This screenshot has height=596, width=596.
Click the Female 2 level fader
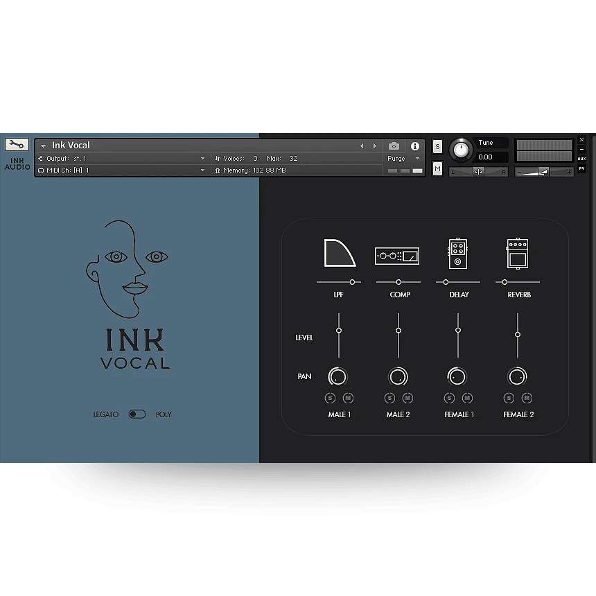[x=517, y=335]
